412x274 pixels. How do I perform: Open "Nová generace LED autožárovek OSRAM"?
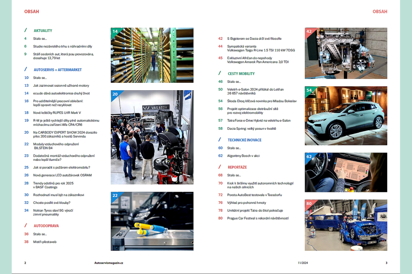coord(62,175)
